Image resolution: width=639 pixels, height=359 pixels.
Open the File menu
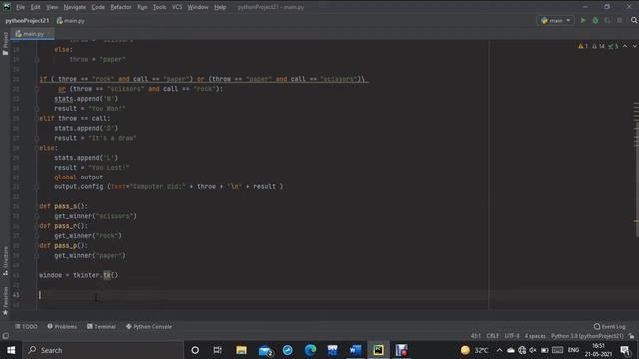tap(20, 7)
